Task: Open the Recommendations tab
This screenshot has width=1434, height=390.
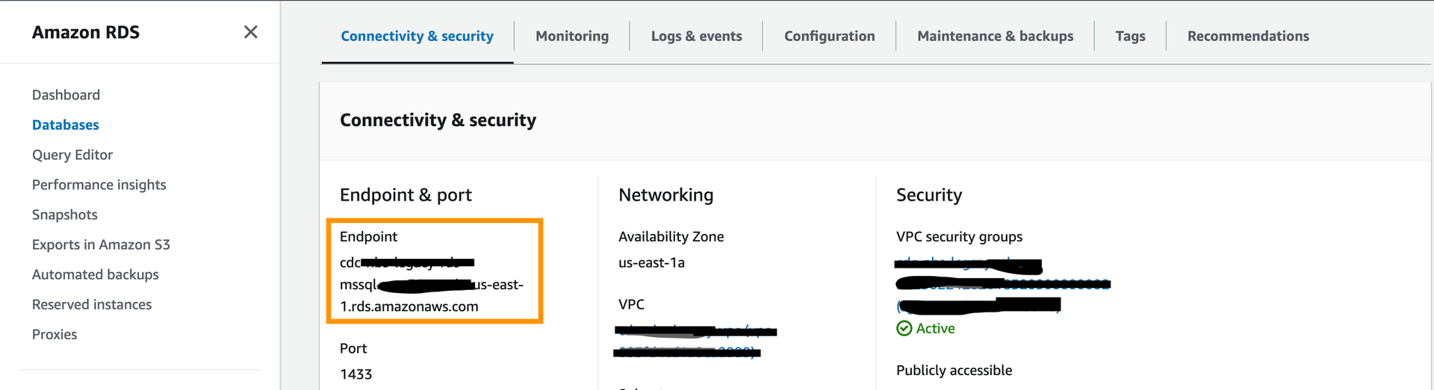Action: (1248, 36)
